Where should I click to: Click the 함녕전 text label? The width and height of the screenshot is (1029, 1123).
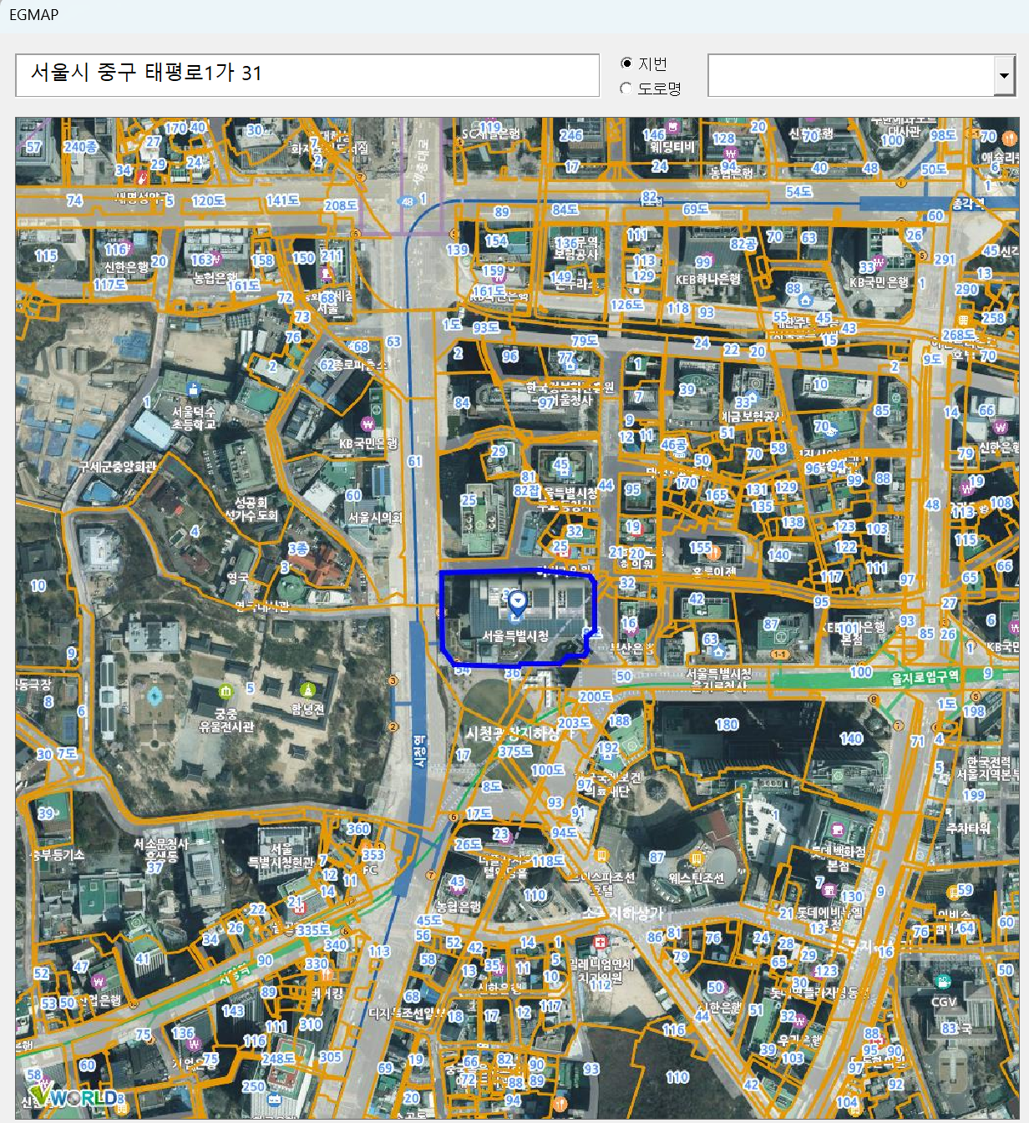pyautogui.click(x=307, y=710)
